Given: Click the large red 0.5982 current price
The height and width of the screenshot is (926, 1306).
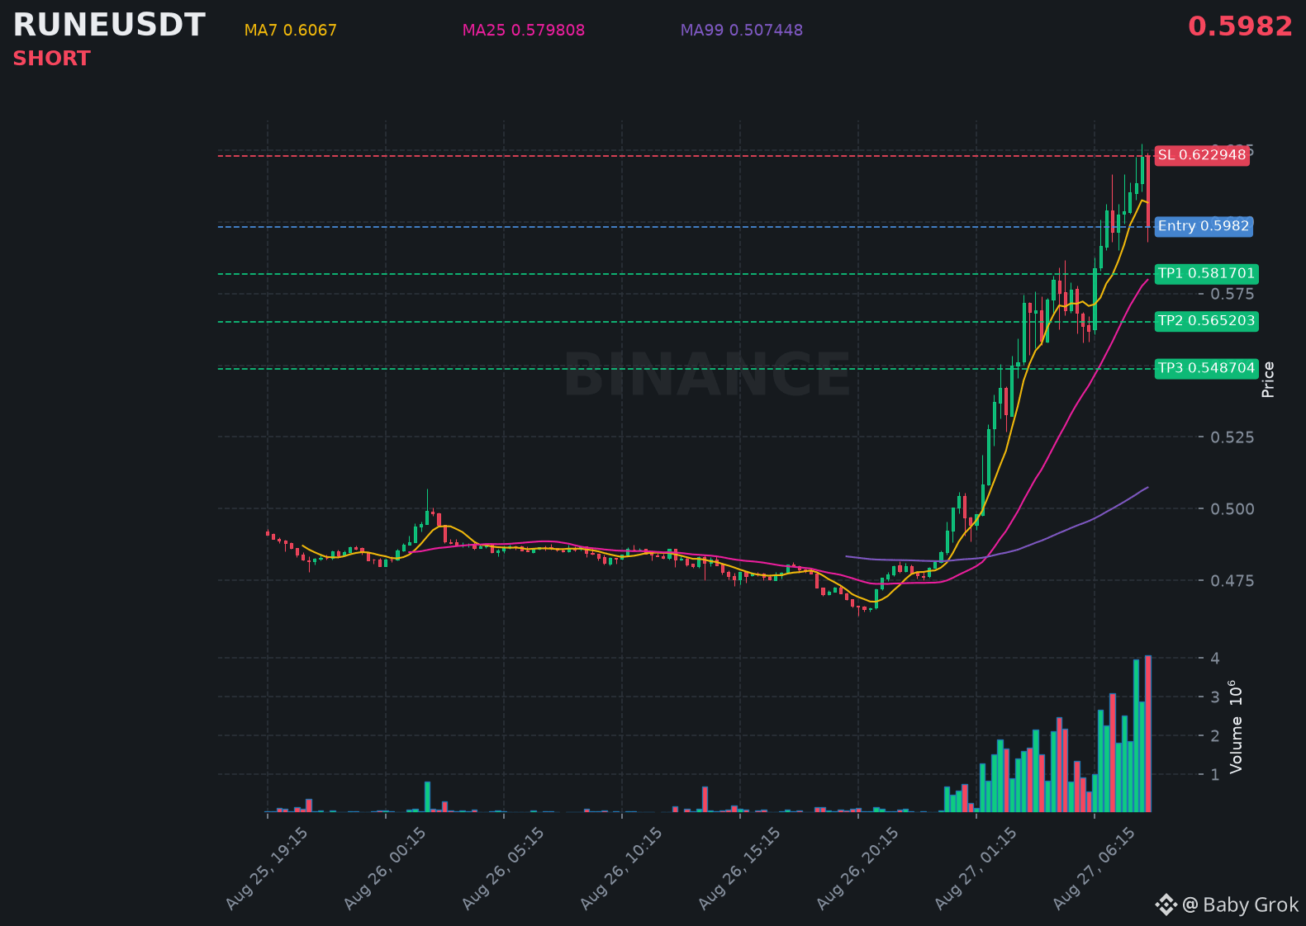Looking at the screenshot, I should tap(1240, 27).
